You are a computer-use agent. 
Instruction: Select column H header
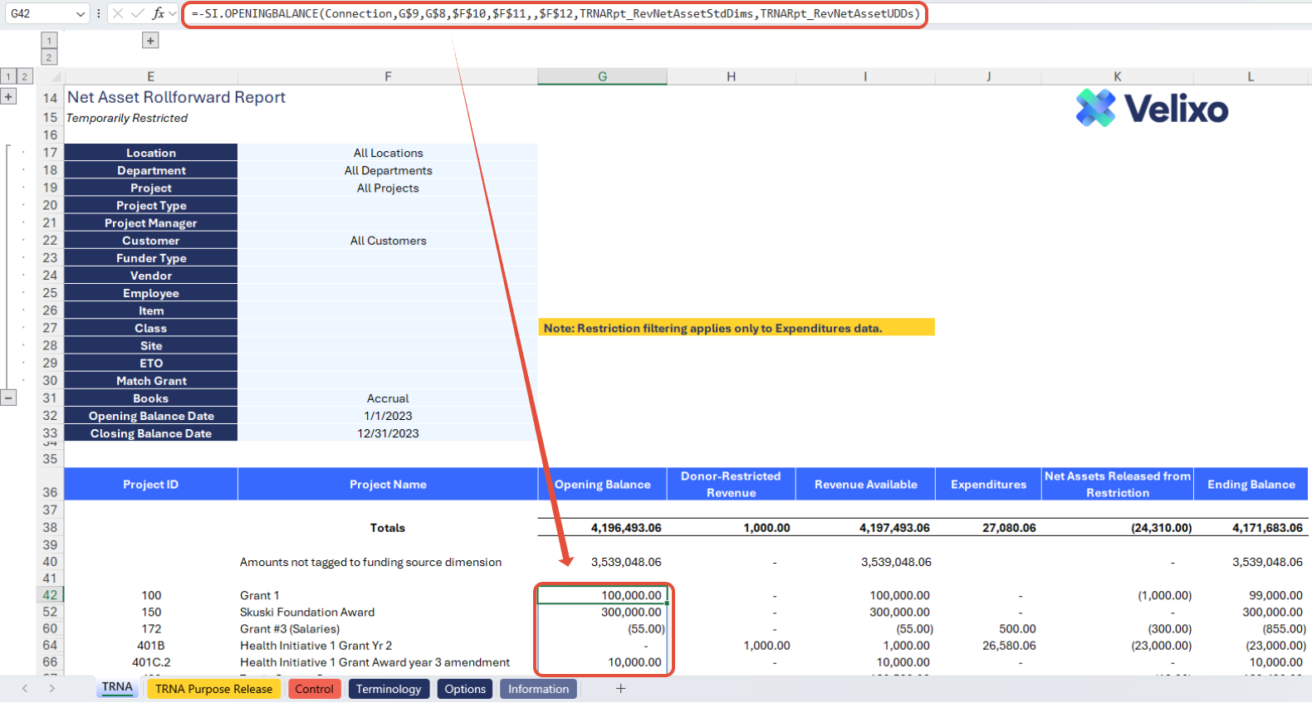(x=731, y=76)
